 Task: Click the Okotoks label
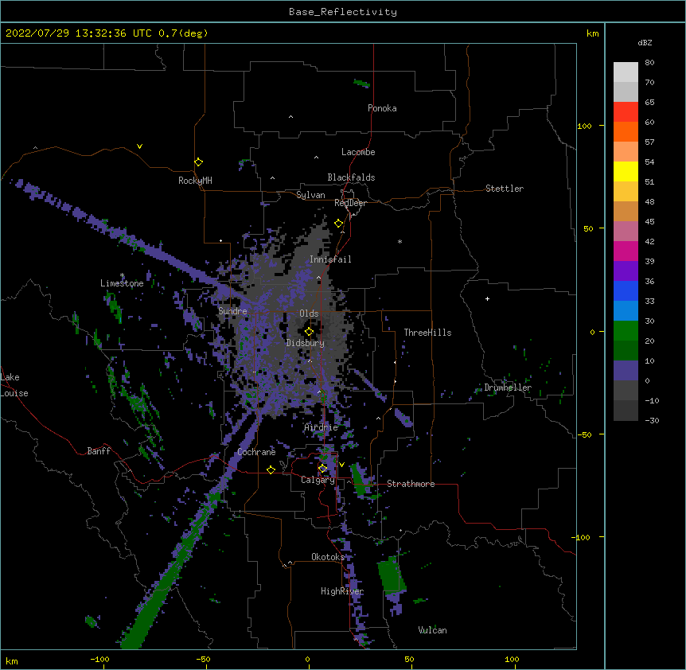(328, 557)
